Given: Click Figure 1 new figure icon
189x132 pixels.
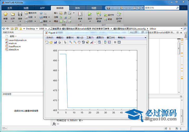Looking at the screenshot, I should pos(47,42).
